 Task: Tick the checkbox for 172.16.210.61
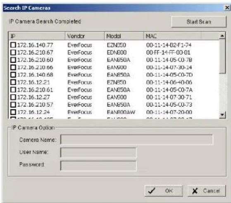click(13, 89)
